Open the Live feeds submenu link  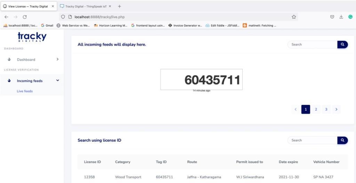point(25,91)
